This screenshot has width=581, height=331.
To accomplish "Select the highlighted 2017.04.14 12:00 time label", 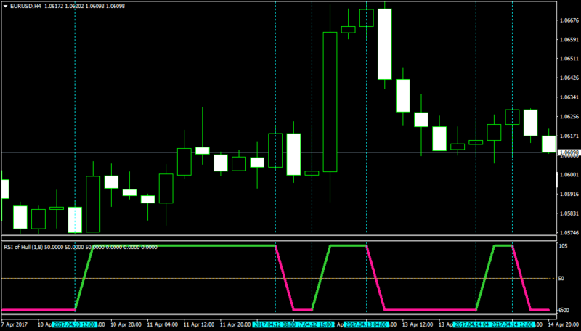I will [513, 324].
